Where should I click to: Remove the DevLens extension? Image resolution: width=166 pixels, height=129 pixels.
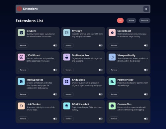pyautogui.click(x=23, y=45)
